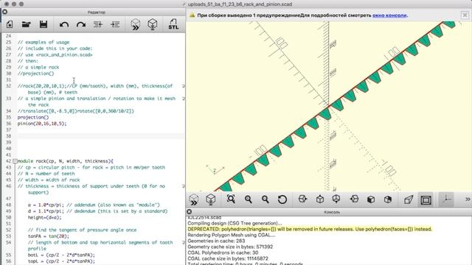The image size is (472, 265).
Task: Click line number 42 in the gutter
Action: tap(8, 161)
